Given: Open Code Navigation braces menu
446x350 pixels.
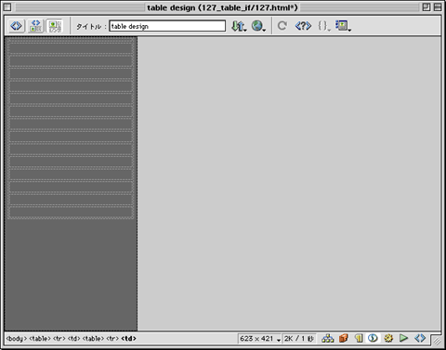Looking at the screenshot, I should pyautogui.click(x=324, y=26).
